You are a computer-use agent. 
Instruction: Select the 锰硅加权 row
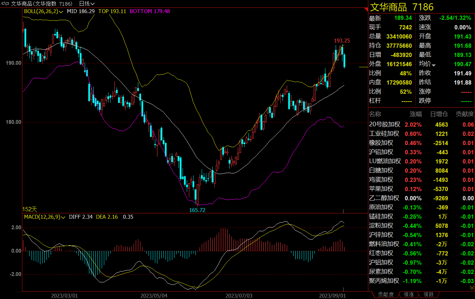click(421, 217)
